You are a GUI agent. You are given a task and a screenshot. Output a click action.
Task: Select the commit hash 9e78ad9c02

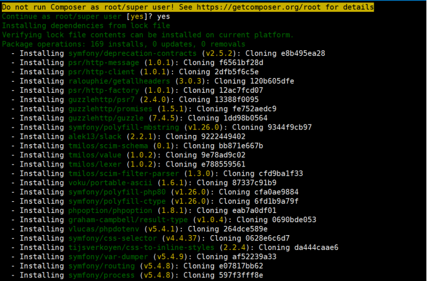pyautogui.click(x=223, y=155)
